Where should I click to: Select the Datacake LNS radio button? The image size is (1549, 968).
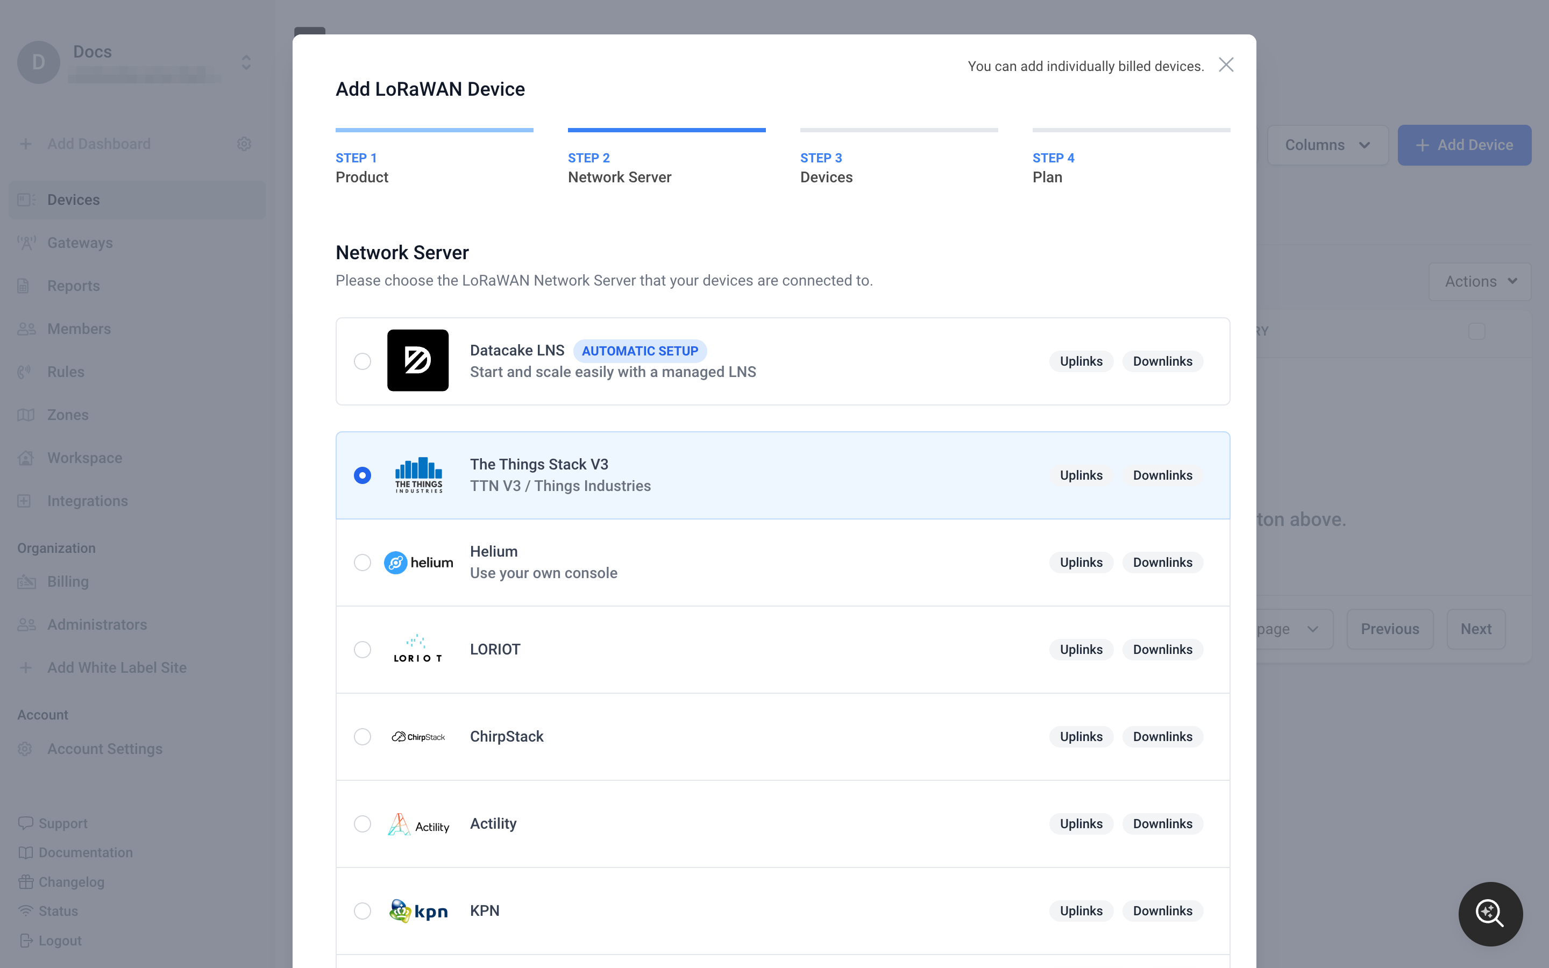coord(363,361)
